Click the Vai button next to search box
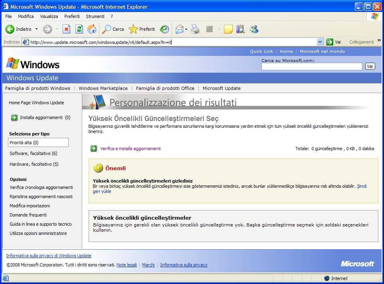384x284 pixels. [x=370, y=66]
